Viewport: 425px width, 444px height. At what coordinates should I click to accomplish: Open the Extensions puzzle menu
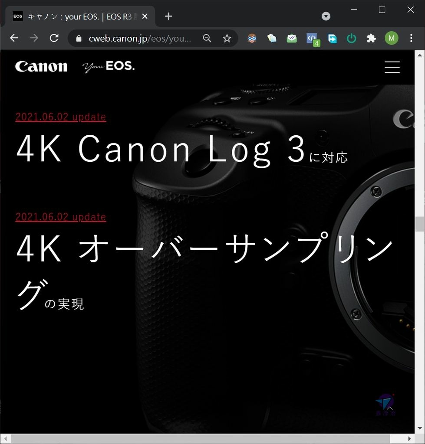point(371,38)
